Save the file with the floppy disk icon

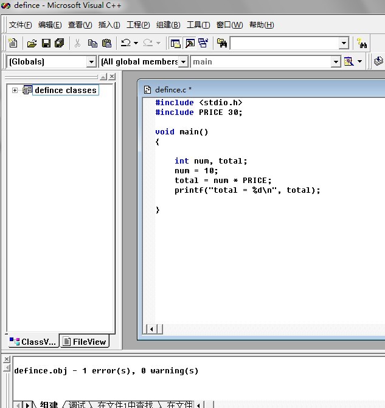pyautogui.click(x=46, y=43)
